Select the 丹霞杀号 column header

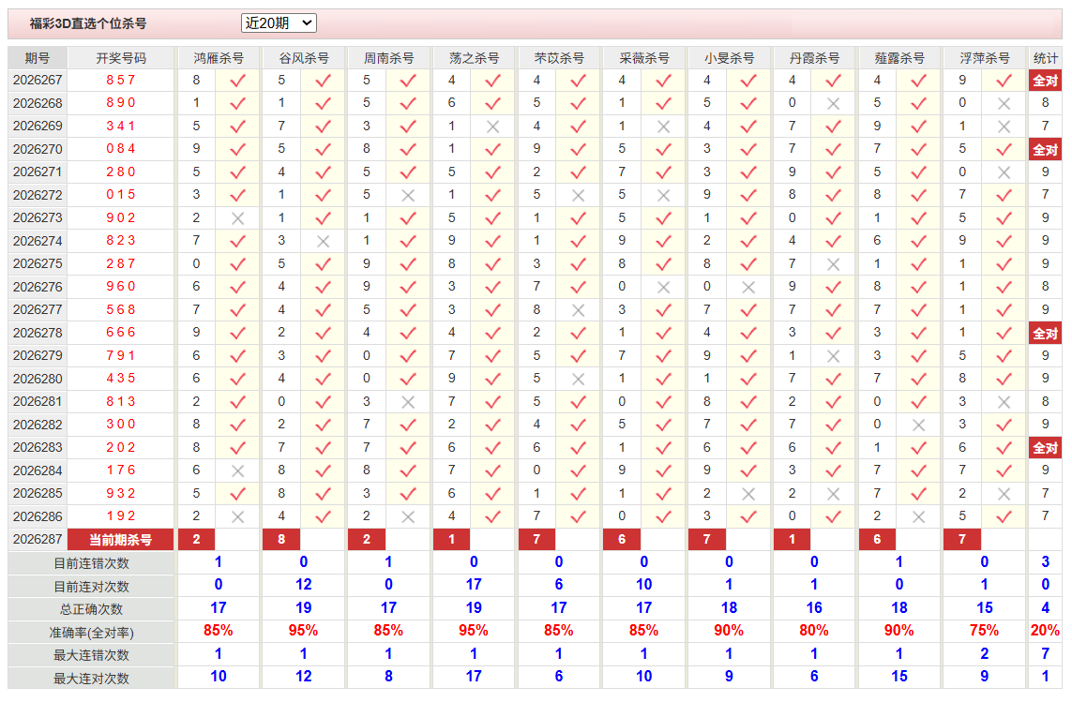[814, 58]
